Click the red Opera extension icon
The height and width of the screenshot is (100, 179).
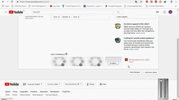click(160, 2)
